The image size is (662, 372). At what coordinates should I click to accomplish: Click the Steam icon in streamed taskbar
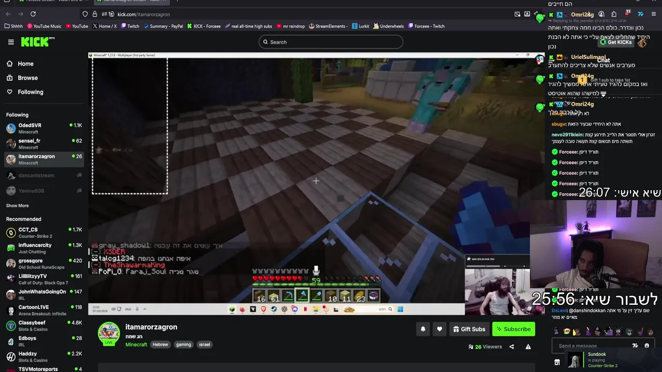(274, 309)
